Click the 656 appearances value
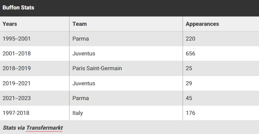 point(190,54)
